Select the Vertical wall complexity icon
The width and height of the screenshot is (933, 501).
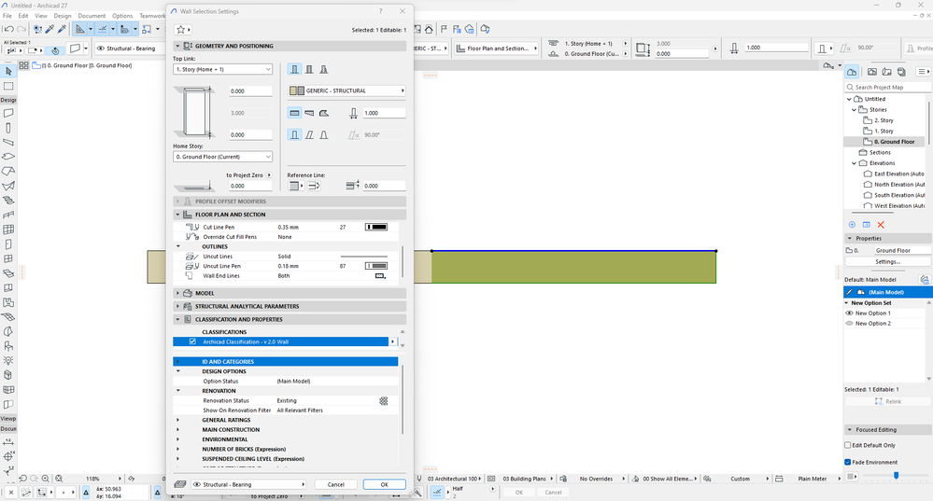(294, 135)
